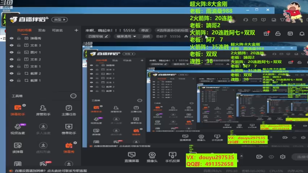This screenshot has height=173, width=308.
Task: Open the 弹幕秀 danmaku show tool
Action: click(x=69, y=148)
